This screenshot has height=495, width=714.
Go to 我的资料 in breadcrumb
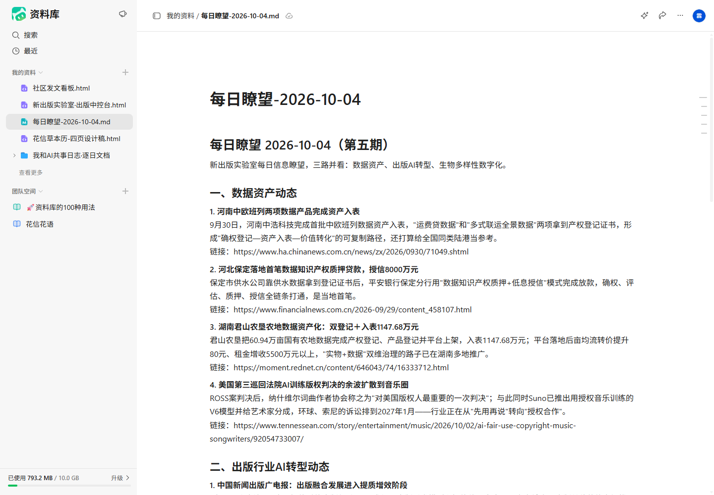[180, 16]
